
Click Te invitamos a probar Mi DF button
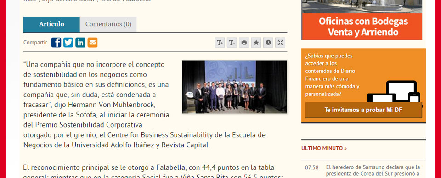pyautogui.click(x=363, y=110)
